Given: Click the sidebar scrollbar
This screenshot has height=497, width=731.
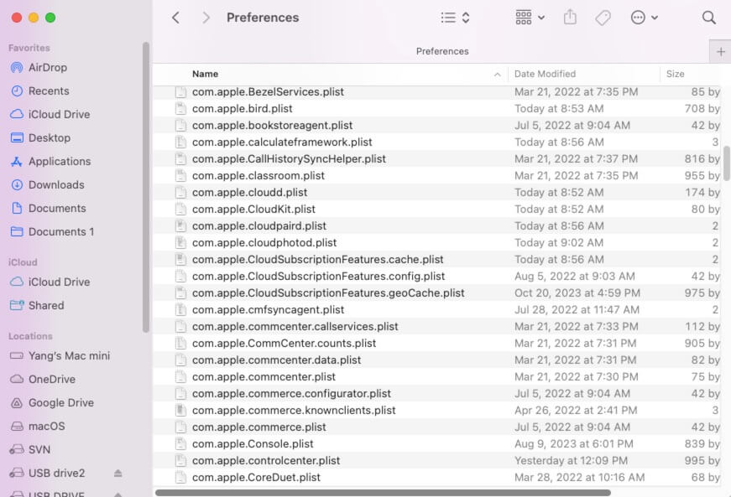Looking at the screenshot, I should tap(146, 187).
